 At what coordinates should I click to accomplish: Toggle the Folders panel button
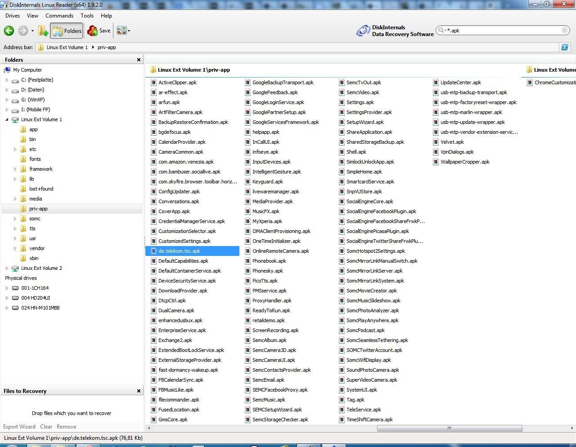[x=67, y=31]
